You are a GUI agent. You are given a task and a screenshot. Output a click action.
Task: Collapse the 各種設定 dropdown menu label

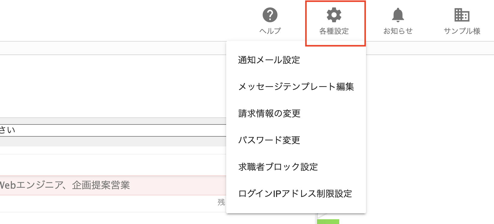tap(334, 31)
